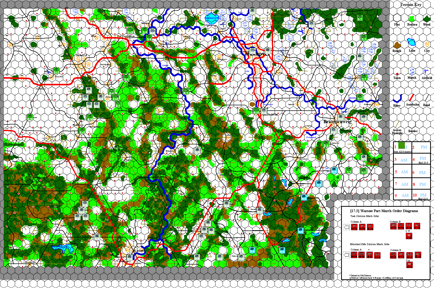Viewport: 434px width, 288px height.
Task: Click the green 5-6 counter near Detmold
Action: click(x=111, y=92)
